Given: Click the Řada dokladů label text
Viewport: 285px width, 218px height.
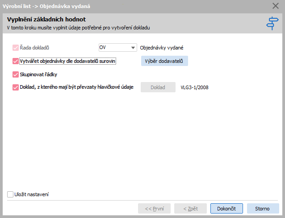Looking at the screenshot, I should tap(34, 48).
